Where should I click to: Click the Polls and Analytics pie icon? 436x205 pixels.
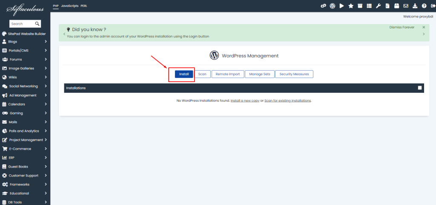coord(4,131)
